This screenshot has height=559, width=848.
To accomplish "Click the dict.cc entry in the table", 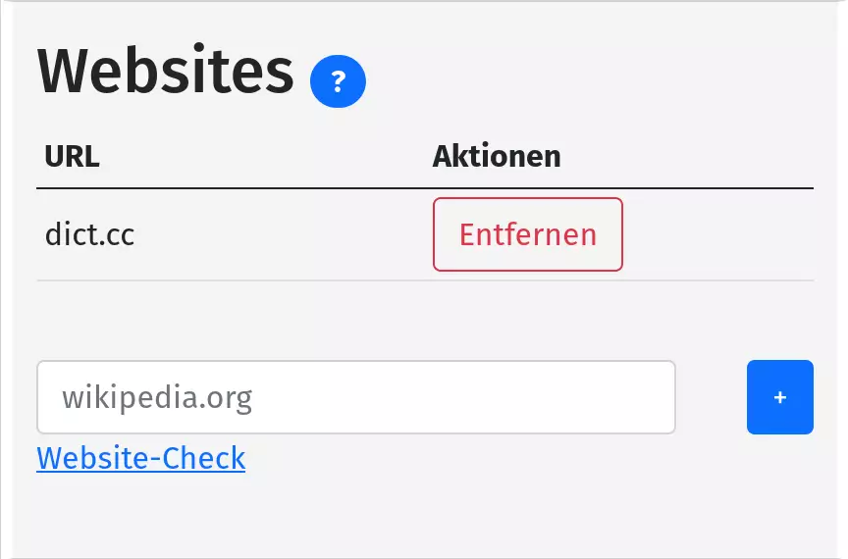I will (89, 235).
